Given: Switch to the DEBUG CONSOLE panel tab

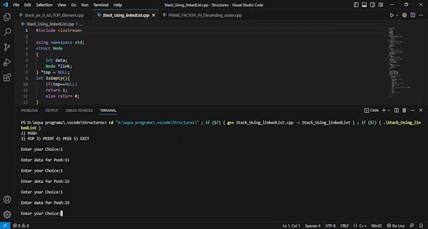Looking at the screenshot, I should coord(79,110).
